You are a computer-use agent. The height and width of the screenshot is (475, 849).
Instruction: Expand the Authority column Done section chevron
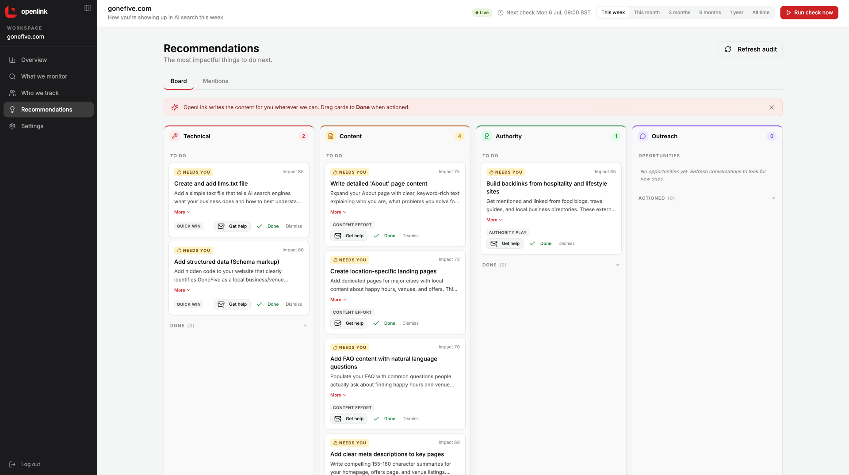(617, 265)
